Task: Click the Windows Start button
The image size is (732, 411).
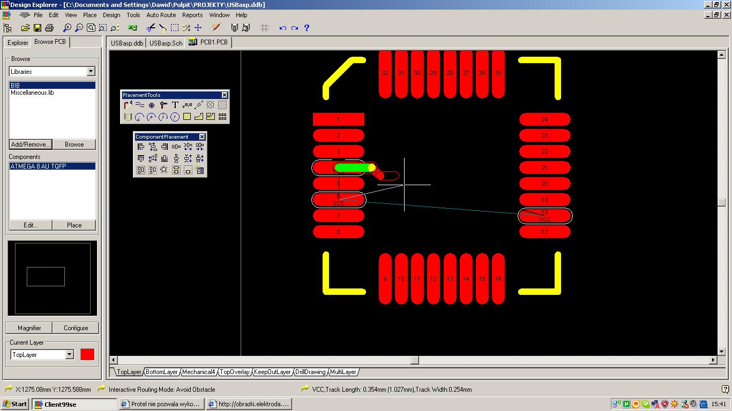Action: tap(15, 404)
